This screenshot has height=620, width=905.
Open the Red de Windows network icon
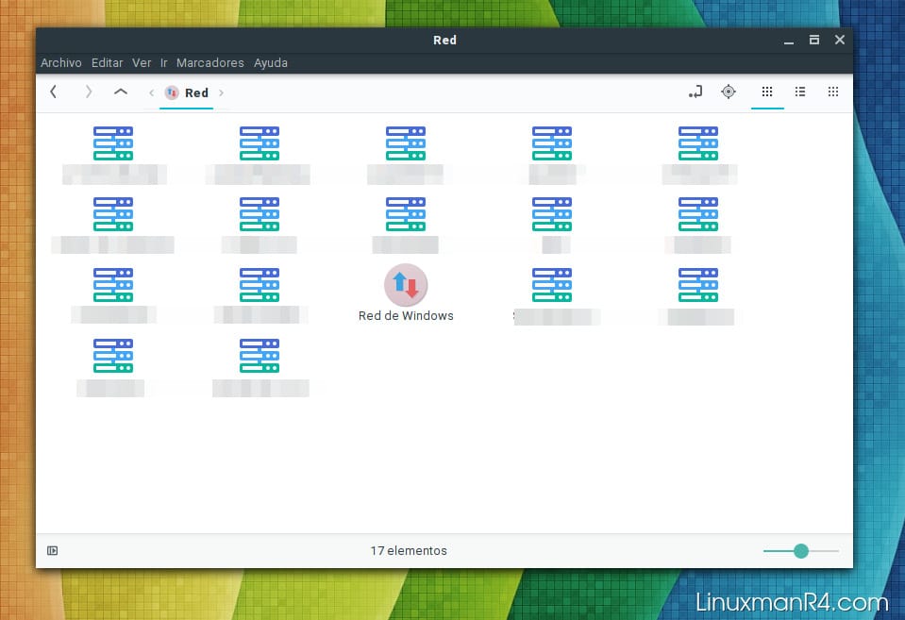[406, 286]
